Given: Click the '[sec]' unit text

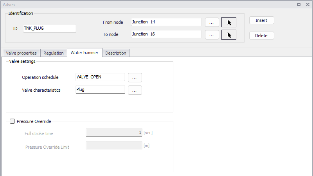Looking at the screenshot, I should (x=148, y=133).
